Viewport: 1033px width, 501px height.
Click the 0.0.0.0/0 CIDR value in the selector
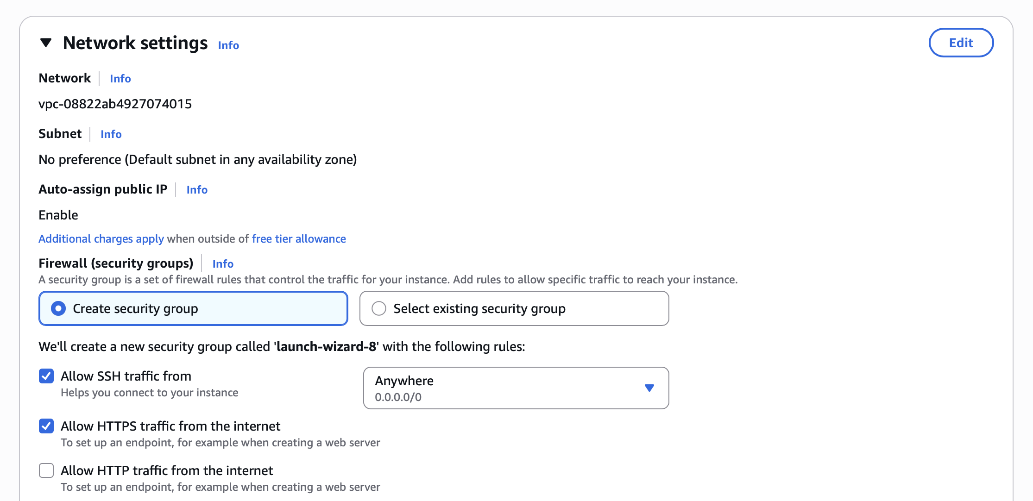397,397
